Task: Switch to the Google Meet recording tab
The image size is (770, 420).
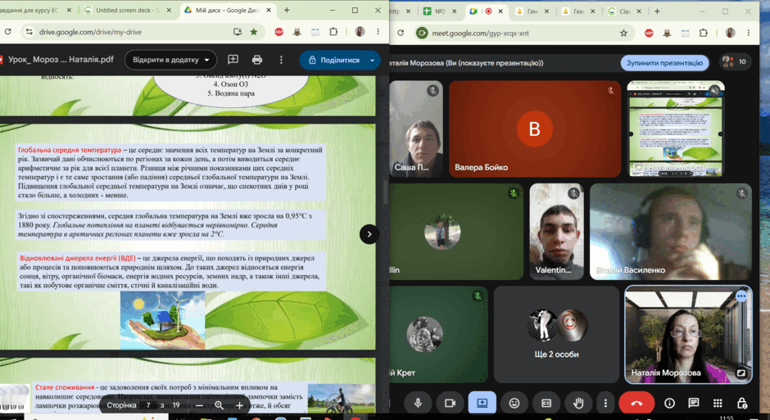Action: (x=486, y=11)
